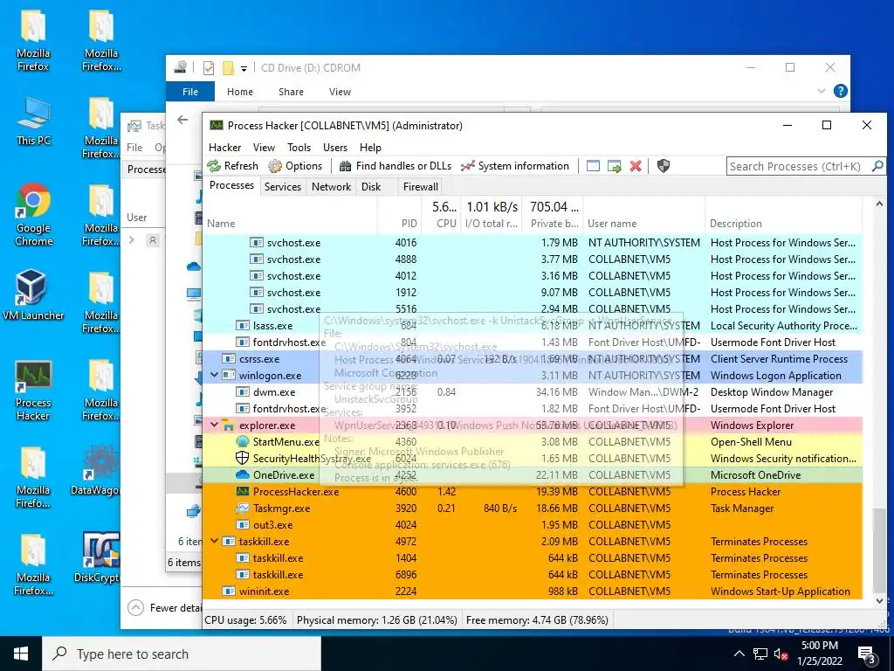Open the Explorer quick access toolbar dropdown
894x671 pixels.
(244, 68)
